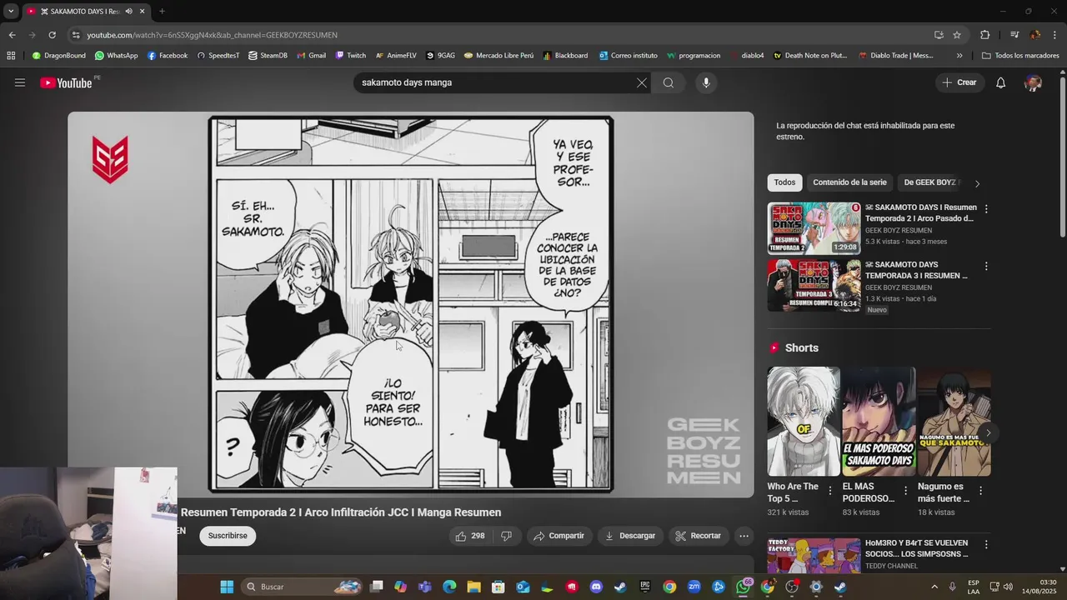Clear the search box with the X
The image size is (1067, 600).
point(641,82)
